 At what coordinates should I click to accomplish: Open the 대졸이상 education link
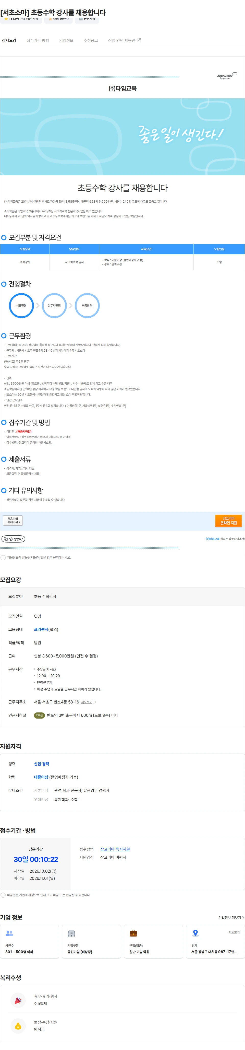click(x=41, y=777)
